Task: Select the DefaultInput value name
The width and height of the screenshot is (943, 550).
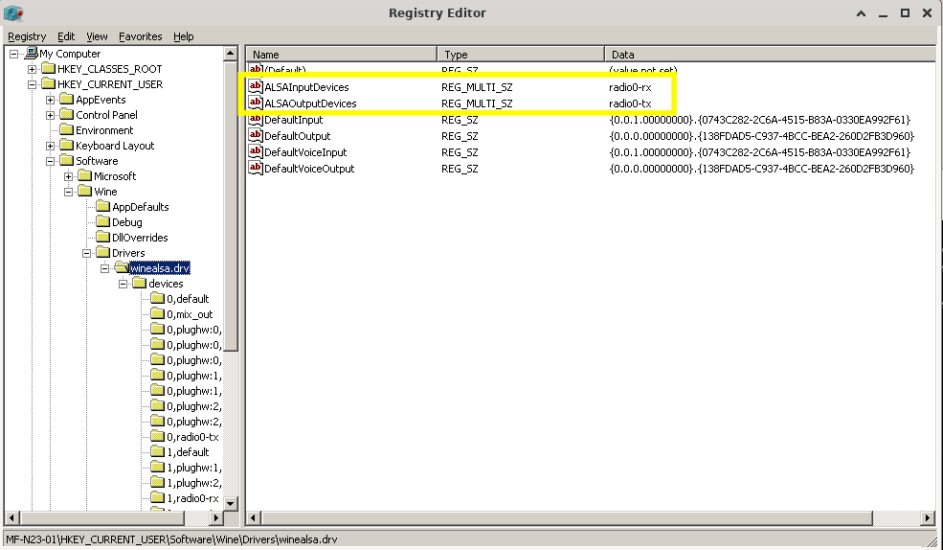Action: pyautogui.click(x=294, y=120)
